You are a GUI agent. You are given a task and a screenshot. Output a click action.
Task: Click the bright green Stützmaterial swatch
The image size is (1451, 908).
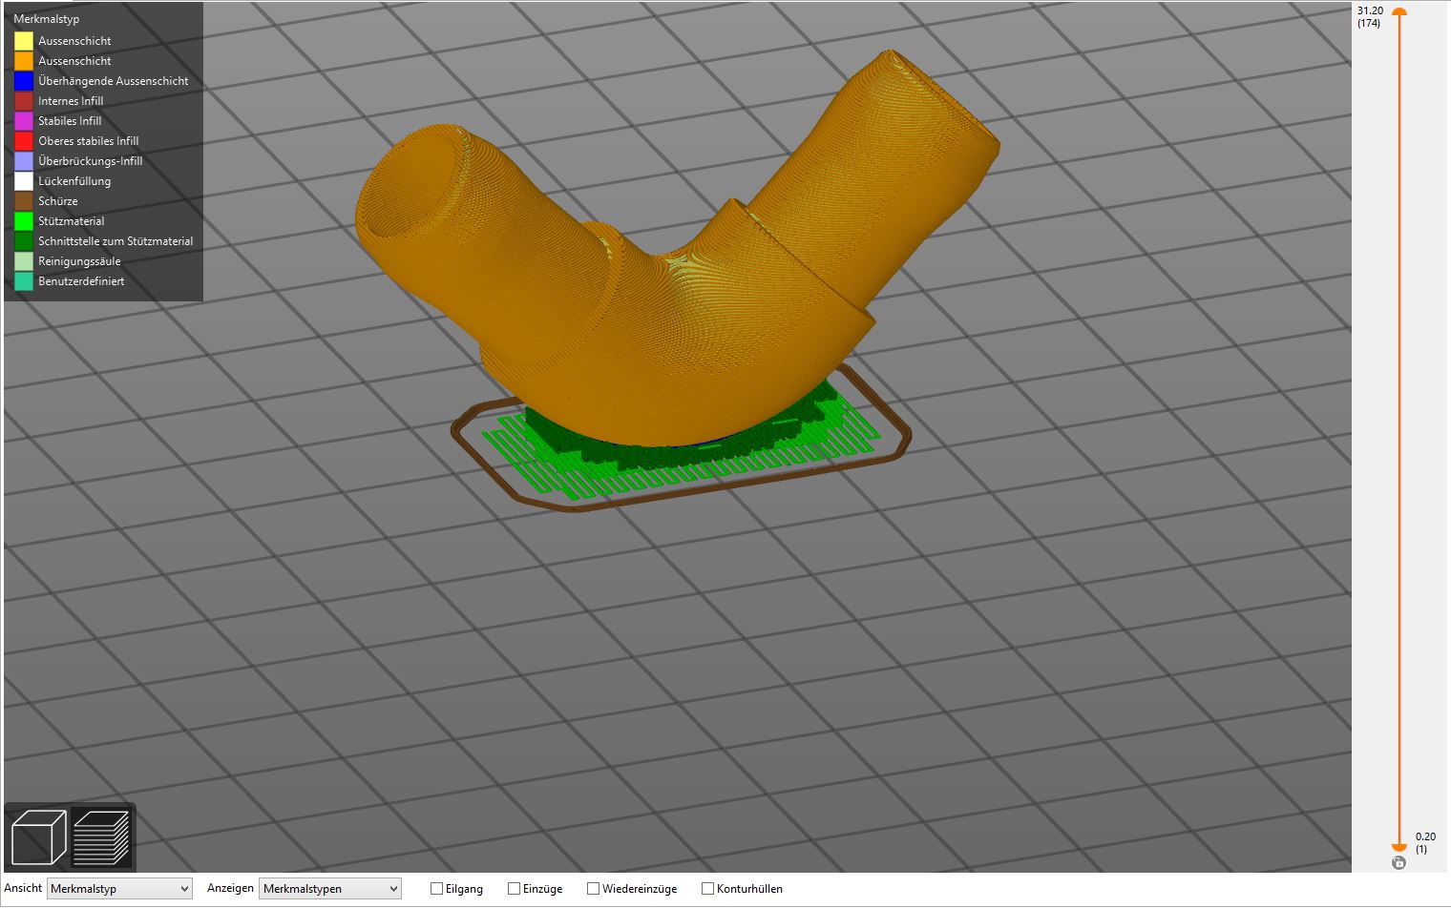(24, 221)
